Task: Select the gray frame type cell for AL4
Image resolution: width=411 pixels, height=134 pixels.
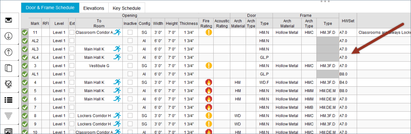Action: coord(328,57)
